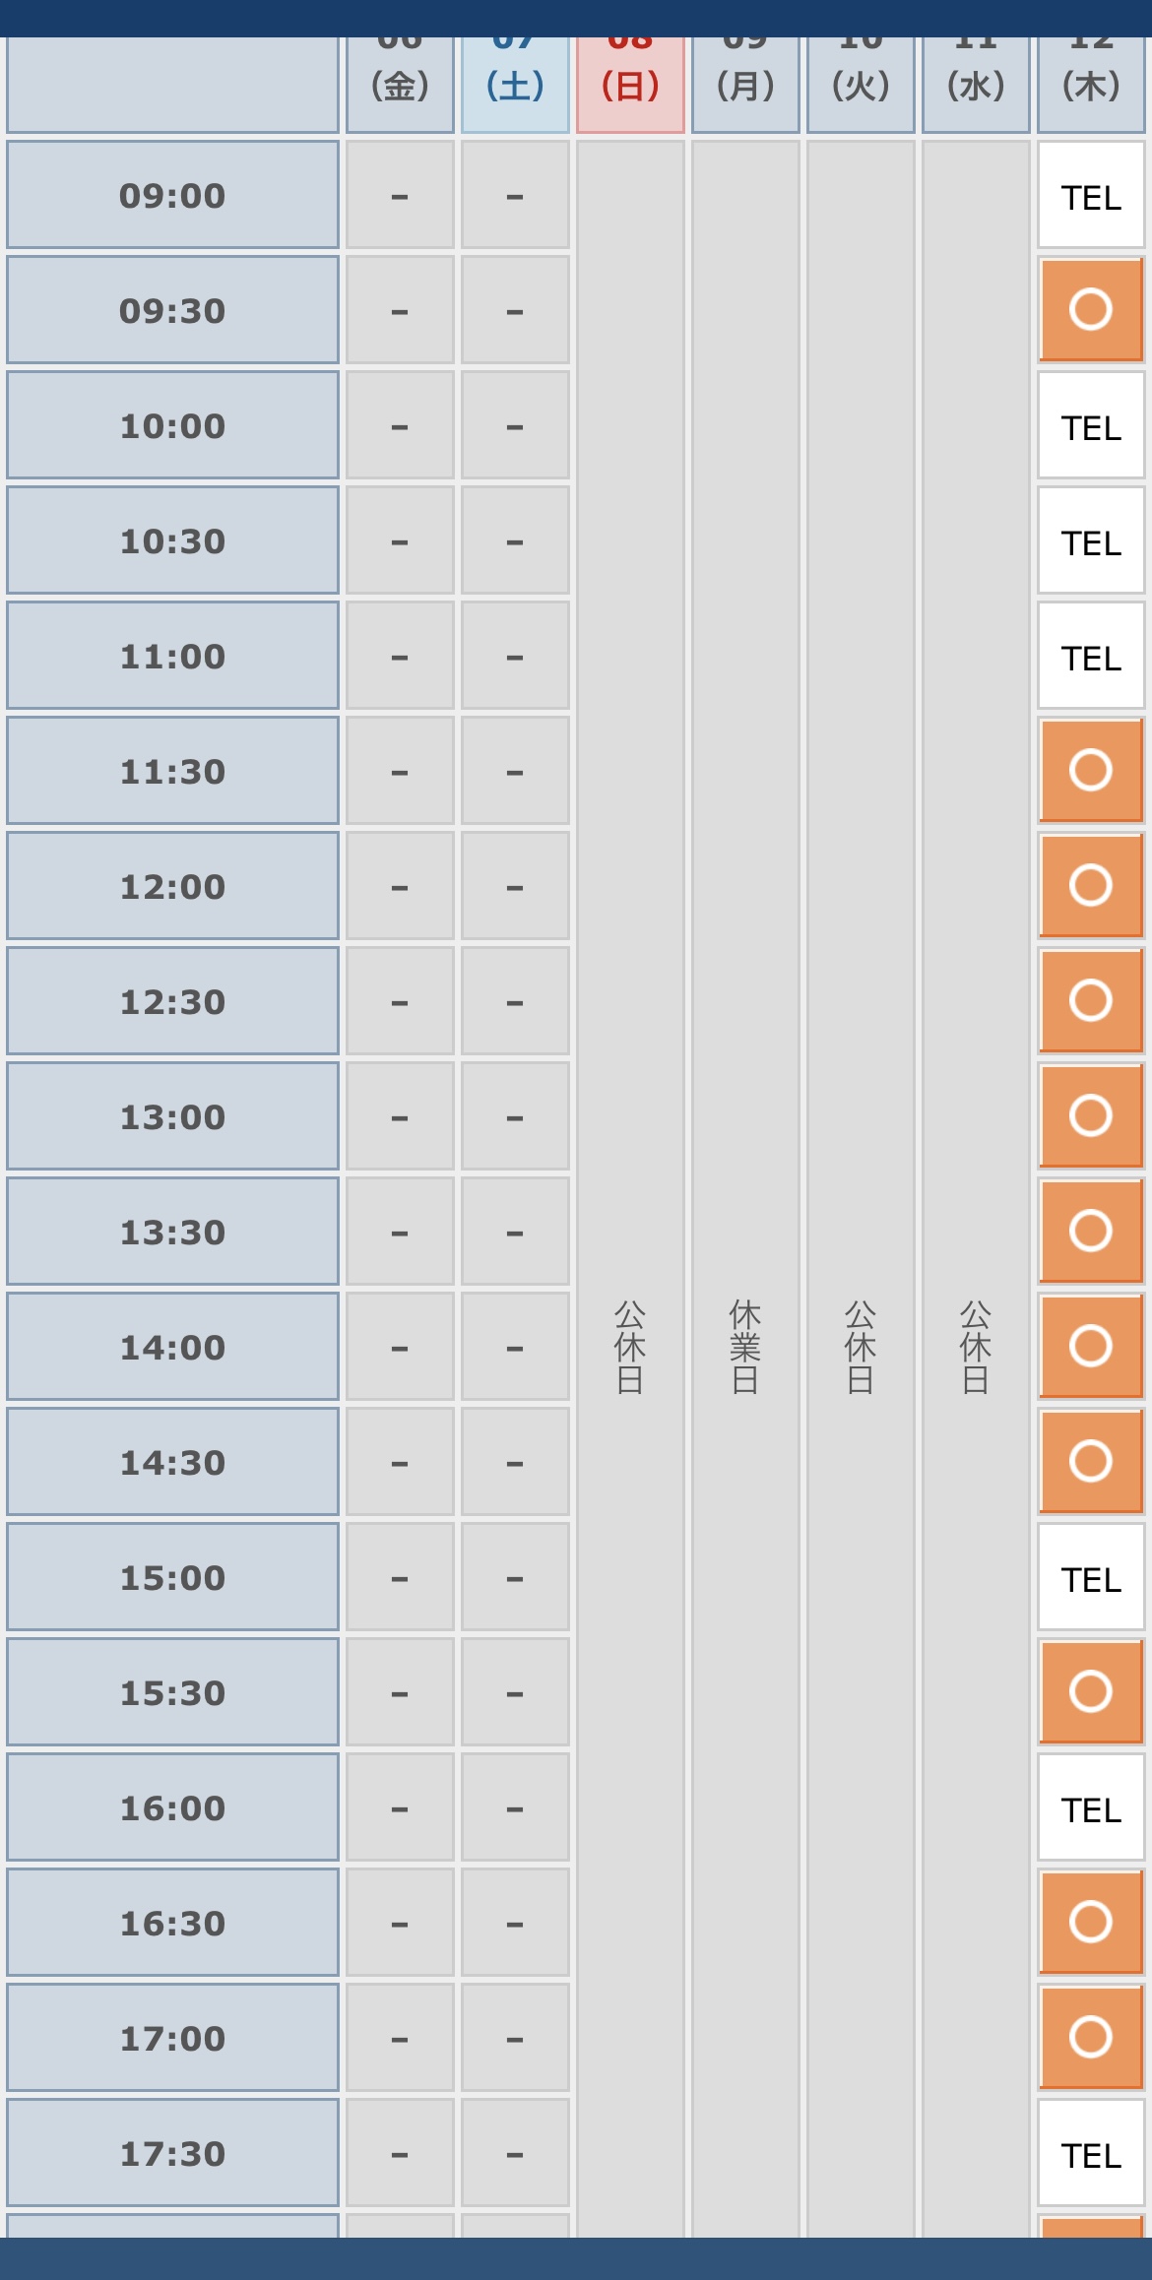The image size is (1152, 2280).
Task: Choose the 12:00 Thursday circle slot
Action: 1091,886
